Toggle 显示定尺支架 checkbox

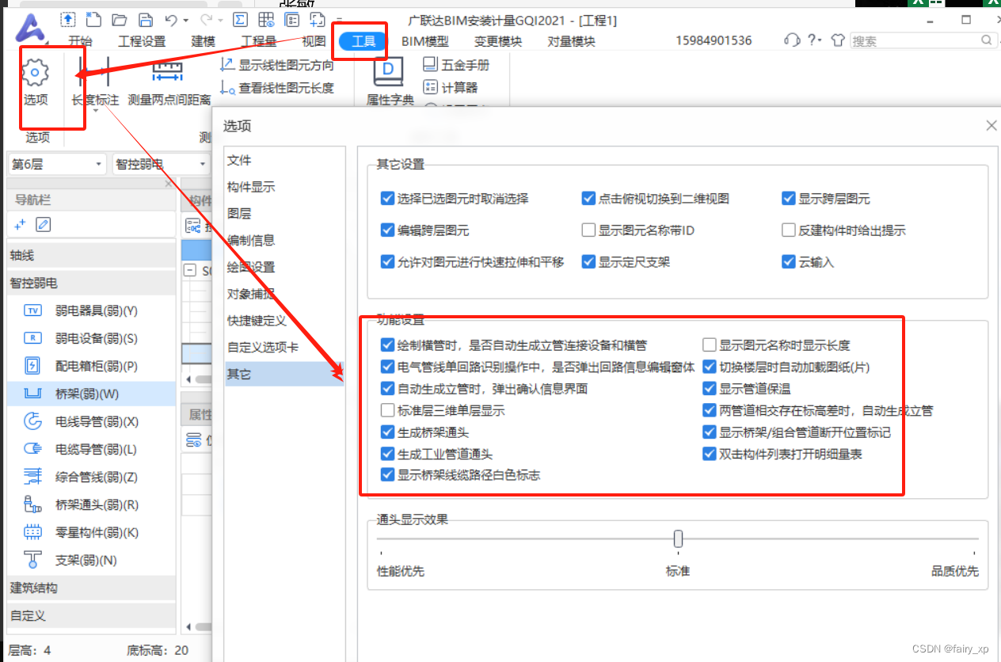[x=588, y=261]
